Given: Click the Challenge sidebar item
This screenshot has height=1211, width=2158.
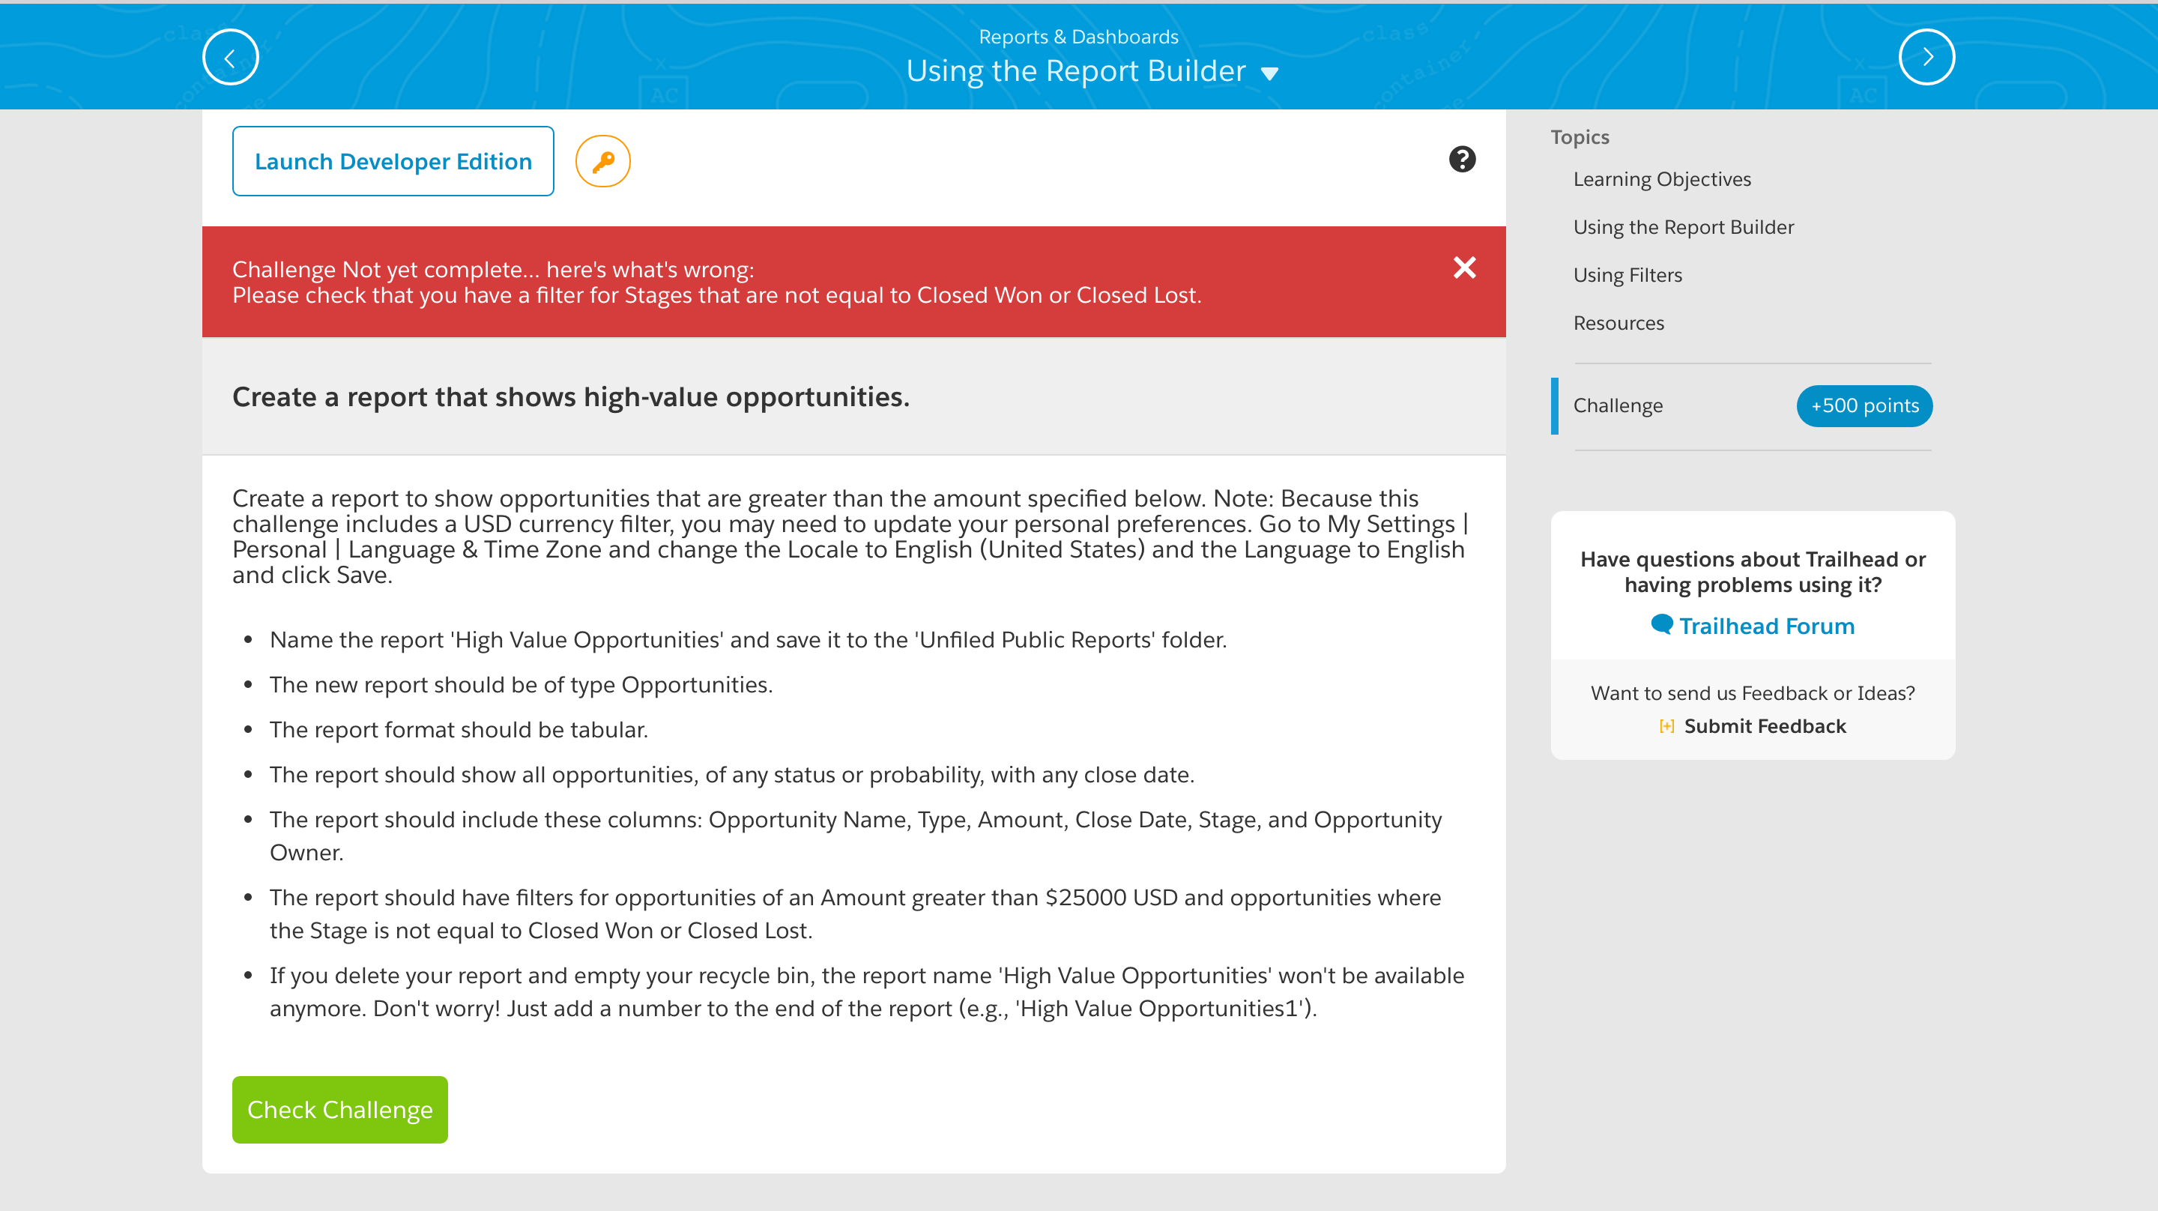Looking at the screenshot, I should coord(1617,405).
